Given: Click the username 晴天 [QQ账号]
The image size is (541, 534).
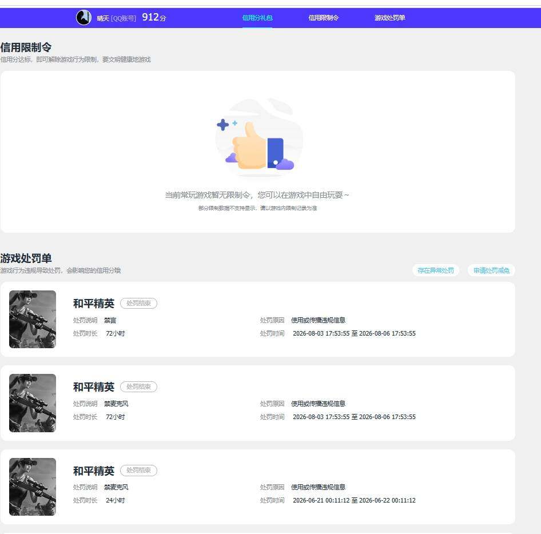Looking at the screenshot, I should [x=116, y=18].
